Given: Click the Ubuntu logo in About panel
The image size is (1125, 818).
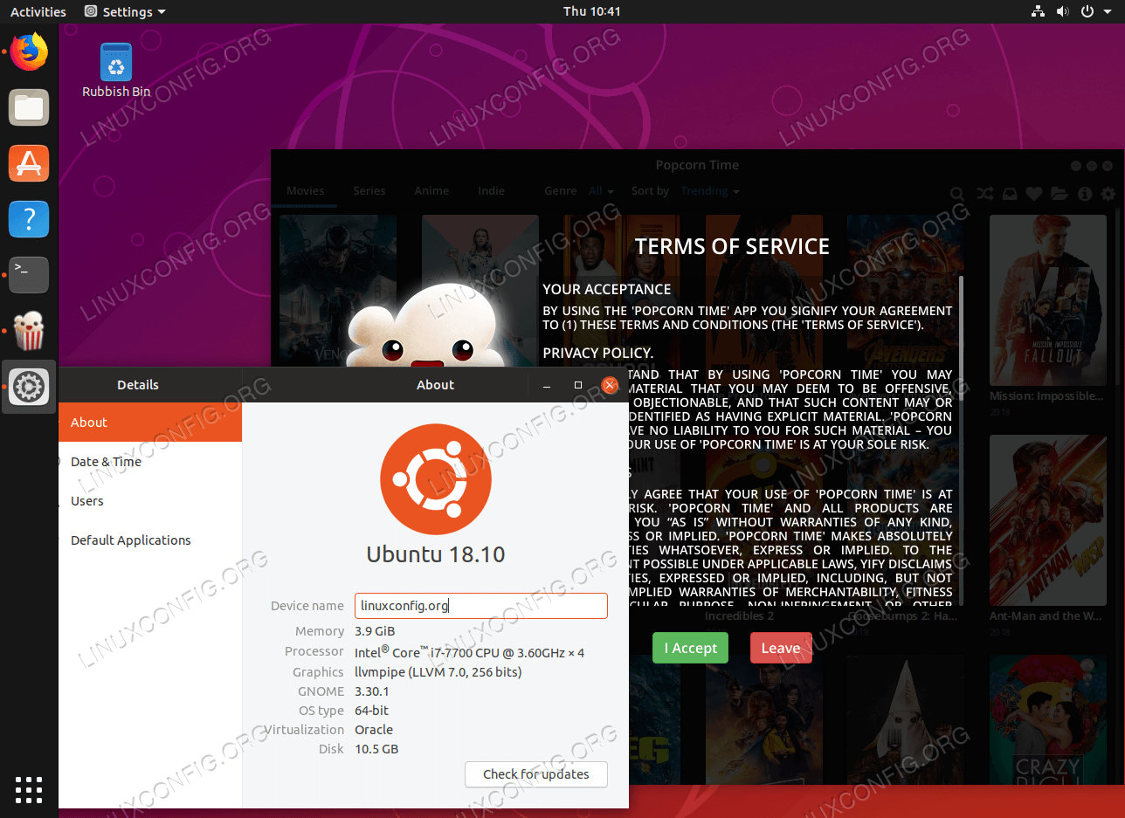Looking at the screenshot, I should pyautogui.click(x=436, y=479).
